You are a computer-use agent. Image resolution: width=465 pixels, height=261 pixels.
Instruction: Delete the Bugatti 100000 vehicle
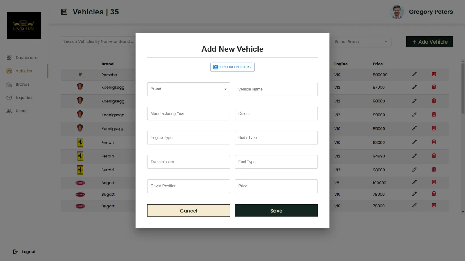434,182
